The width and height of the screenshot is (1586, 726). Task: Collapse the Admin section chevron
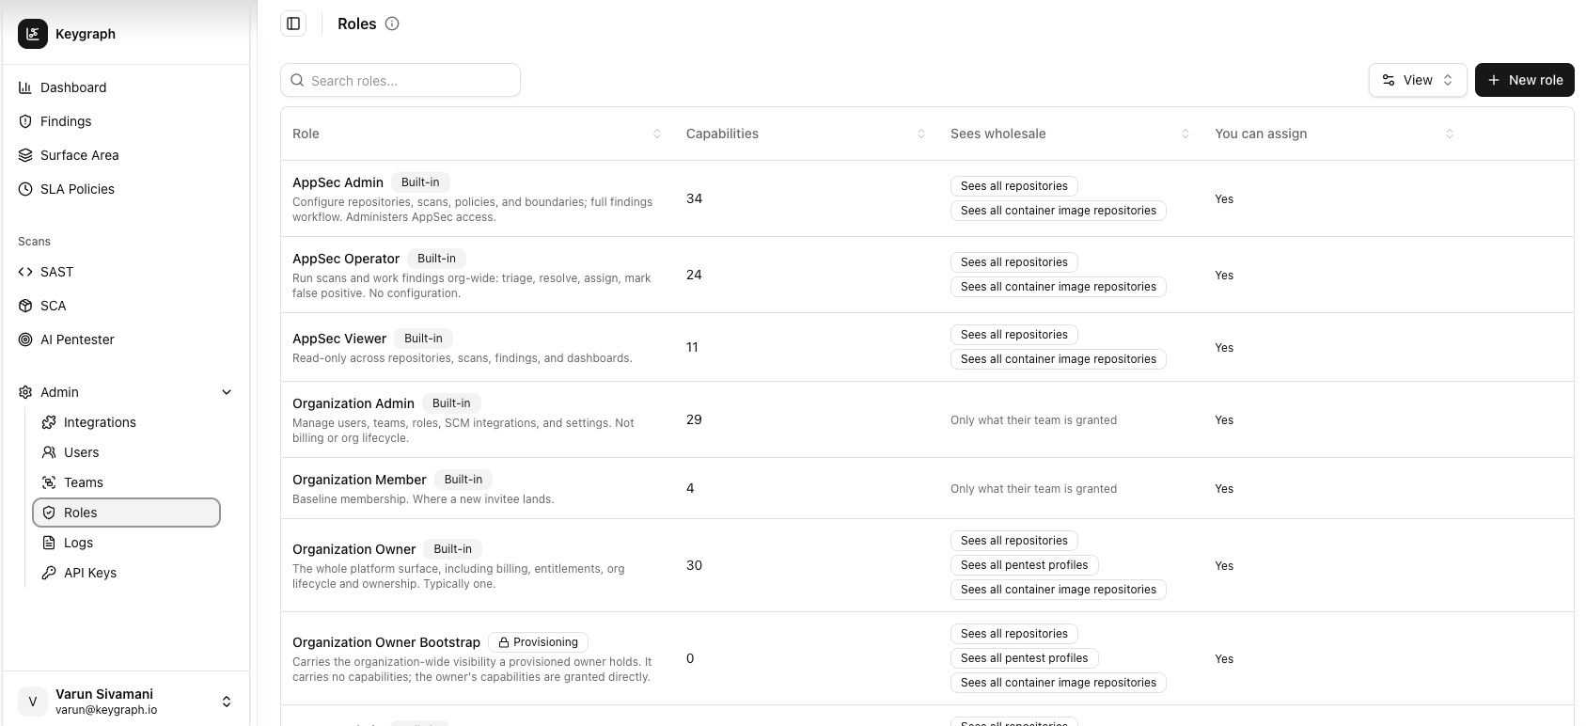pos(227,392)
